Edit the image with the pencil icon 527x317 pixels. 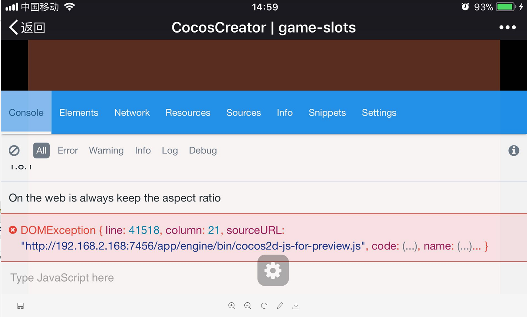tap(280, 305)
